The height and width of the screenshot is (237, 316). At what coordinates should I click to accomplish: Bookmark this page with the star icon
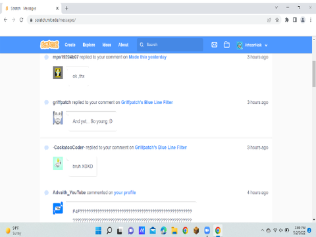277,20
